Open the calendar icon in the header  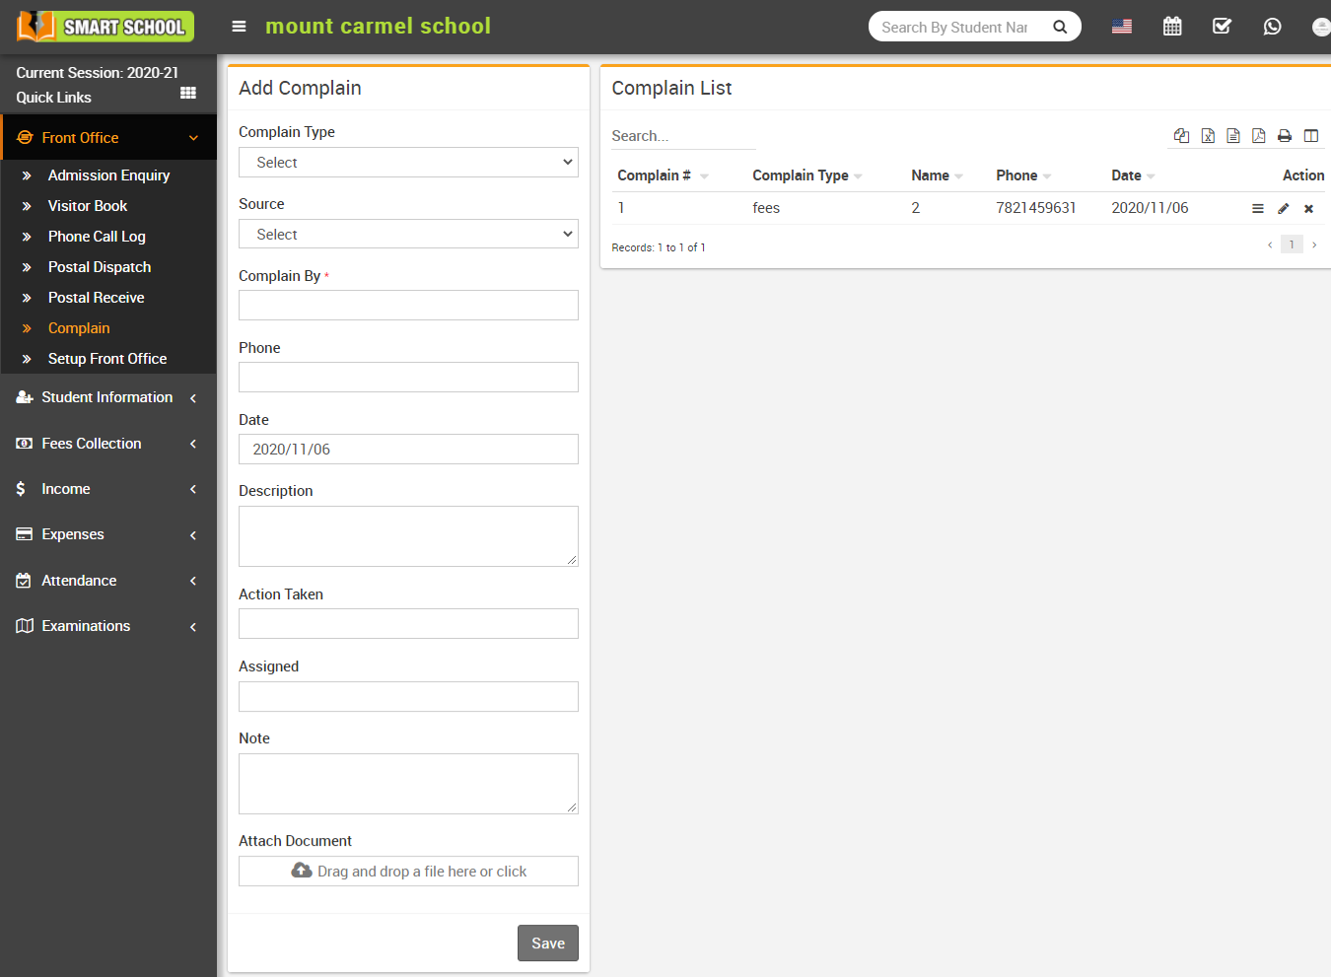1172,27
